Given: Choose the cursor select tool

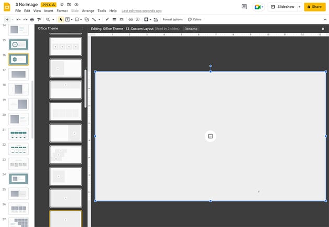Looking at the screenshot, I should (60, 19).
